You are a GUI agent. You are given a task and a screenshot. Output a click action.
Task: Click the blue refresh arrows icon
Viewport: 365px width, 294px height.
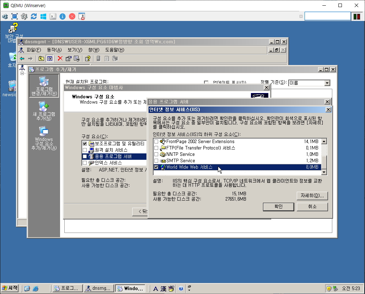click(x=34, y=16)
